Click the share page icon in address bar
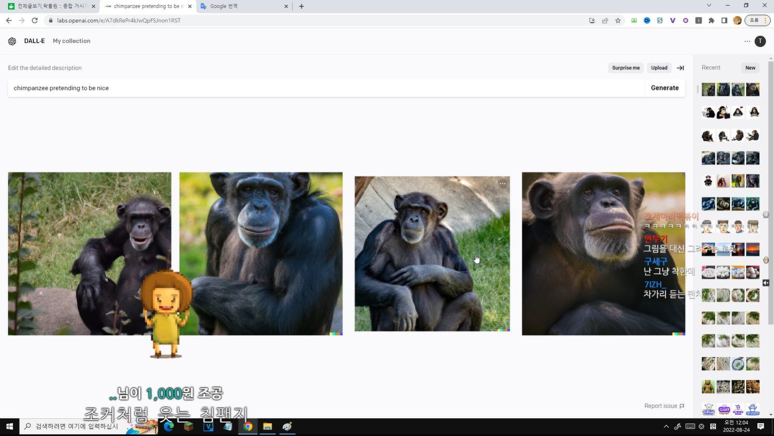Screen dimensions: 774x436 tap(605, 21)
